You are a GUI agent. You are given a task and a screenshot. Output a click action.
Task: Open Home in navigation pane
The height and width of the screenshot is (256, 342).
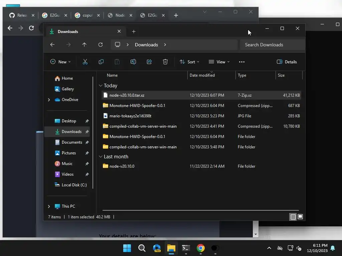67,78
